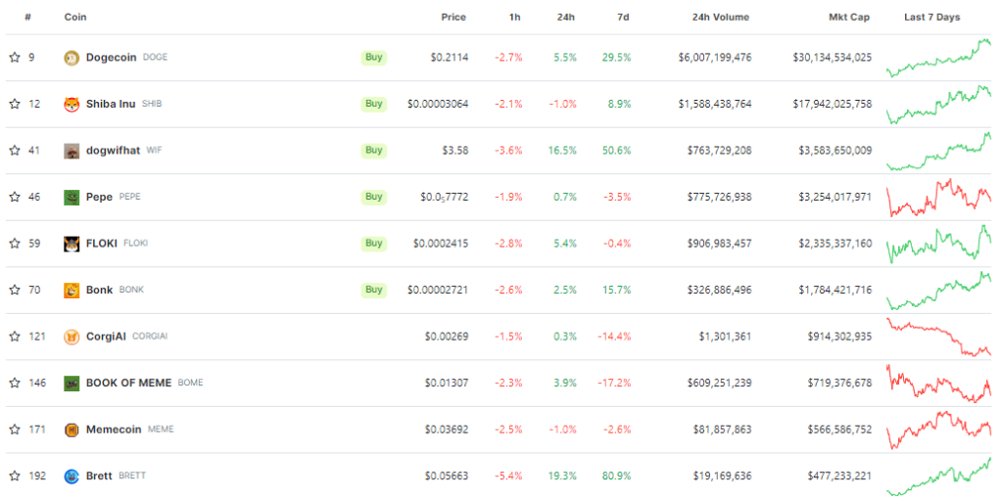Open FLOKI's 7-day sparkline chart
This screenshot has width=1003, height=498.
click(938, 245)
